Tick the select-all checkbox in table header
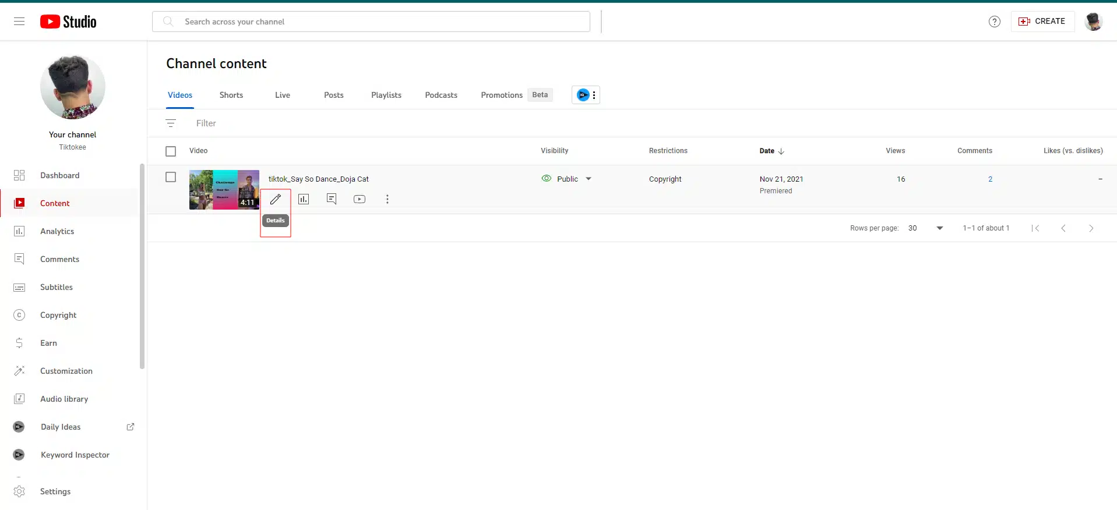1117x510 pixels. (x=171, y=151)
